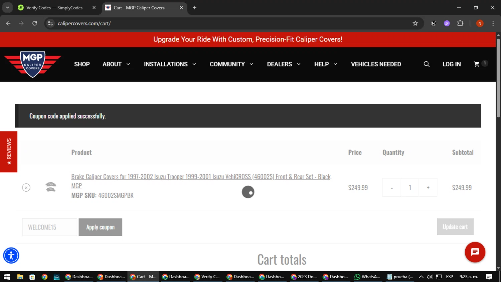Click the address bar URL calipercovers.com/cart/

tap(84, 23)
